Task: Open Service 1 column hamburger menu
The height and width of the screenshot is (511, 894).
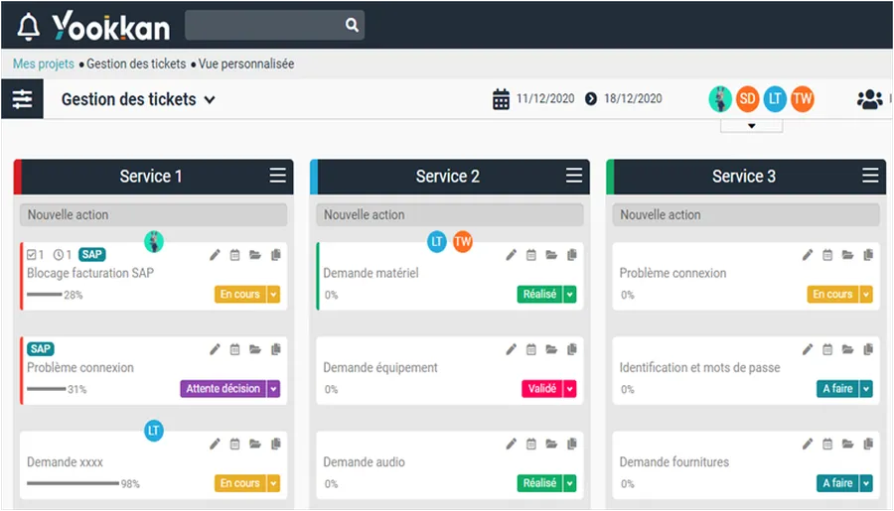Action: pyautogui.click(x=278, y=176)
